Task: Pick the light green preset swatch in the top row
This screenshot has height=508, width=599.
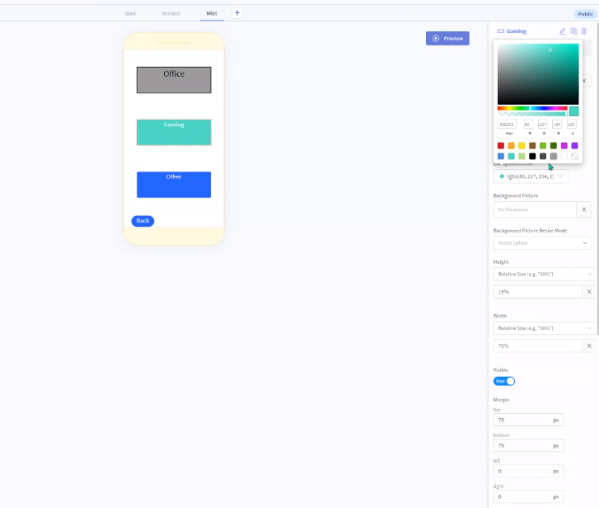Action: 543,146
